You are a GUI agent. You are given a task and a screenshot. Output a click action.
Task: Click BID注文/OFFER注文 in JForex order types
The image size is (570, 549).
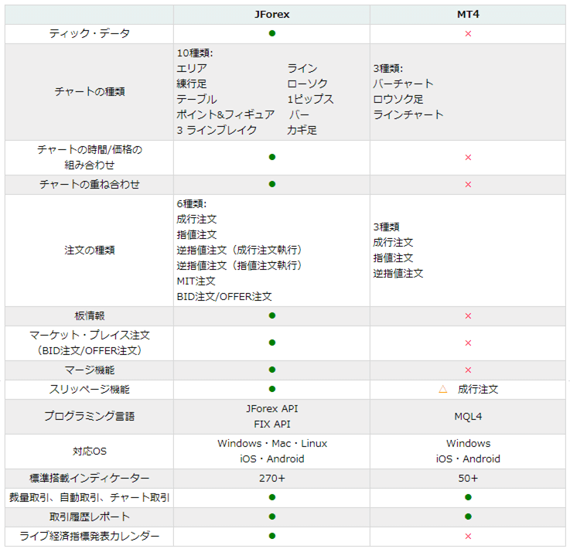tap(224, 296)
